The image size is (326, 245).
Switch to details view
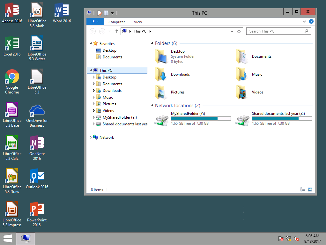coord(302,189)
